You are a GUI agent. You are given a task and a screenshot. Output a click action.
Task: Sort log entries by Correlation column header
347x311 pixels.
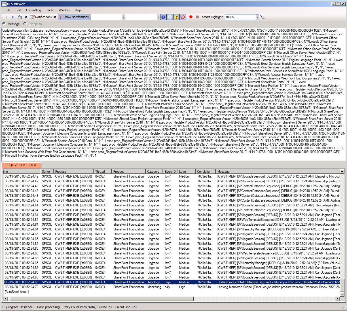pyautogui.click(x=204, y=172)
